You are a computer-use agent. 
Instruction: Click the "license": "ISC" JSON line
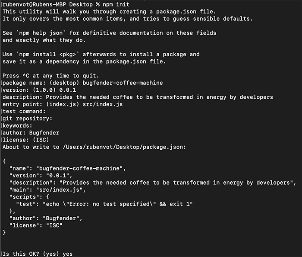[x=36, y=225]
